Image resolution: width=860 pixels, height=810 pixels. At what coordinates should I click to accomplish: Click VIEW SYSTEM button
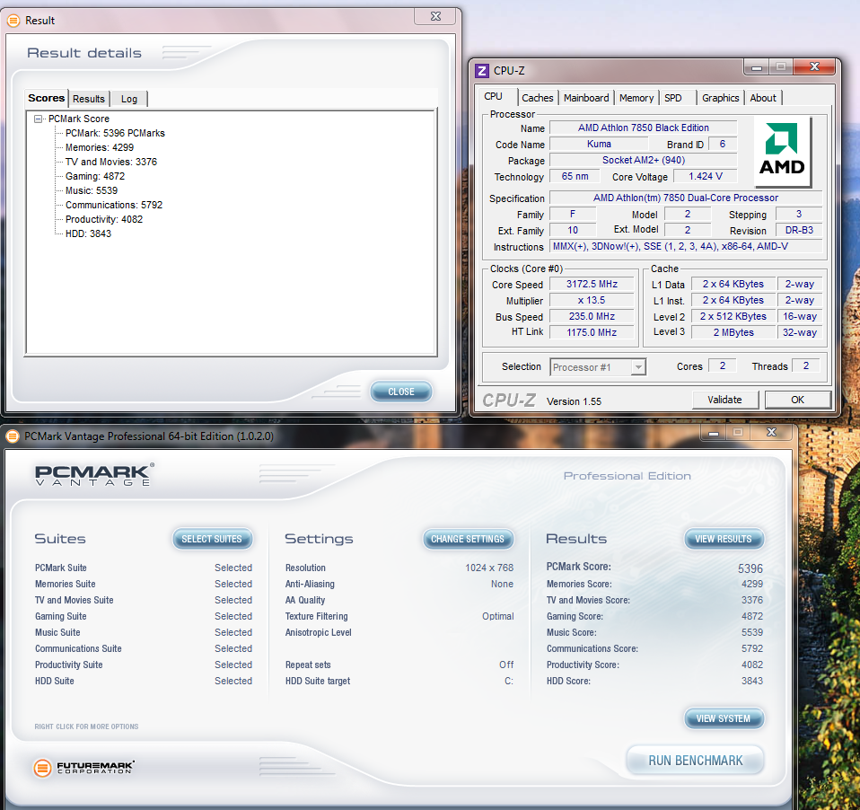coord(724,718)
